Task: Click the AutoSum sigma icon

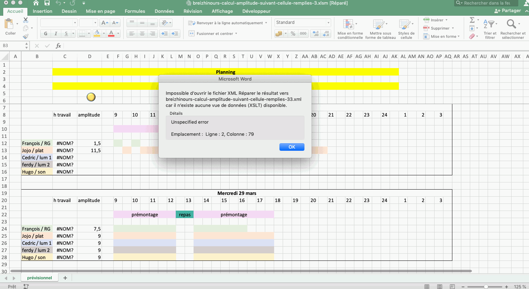Action: tap(472, 20)
